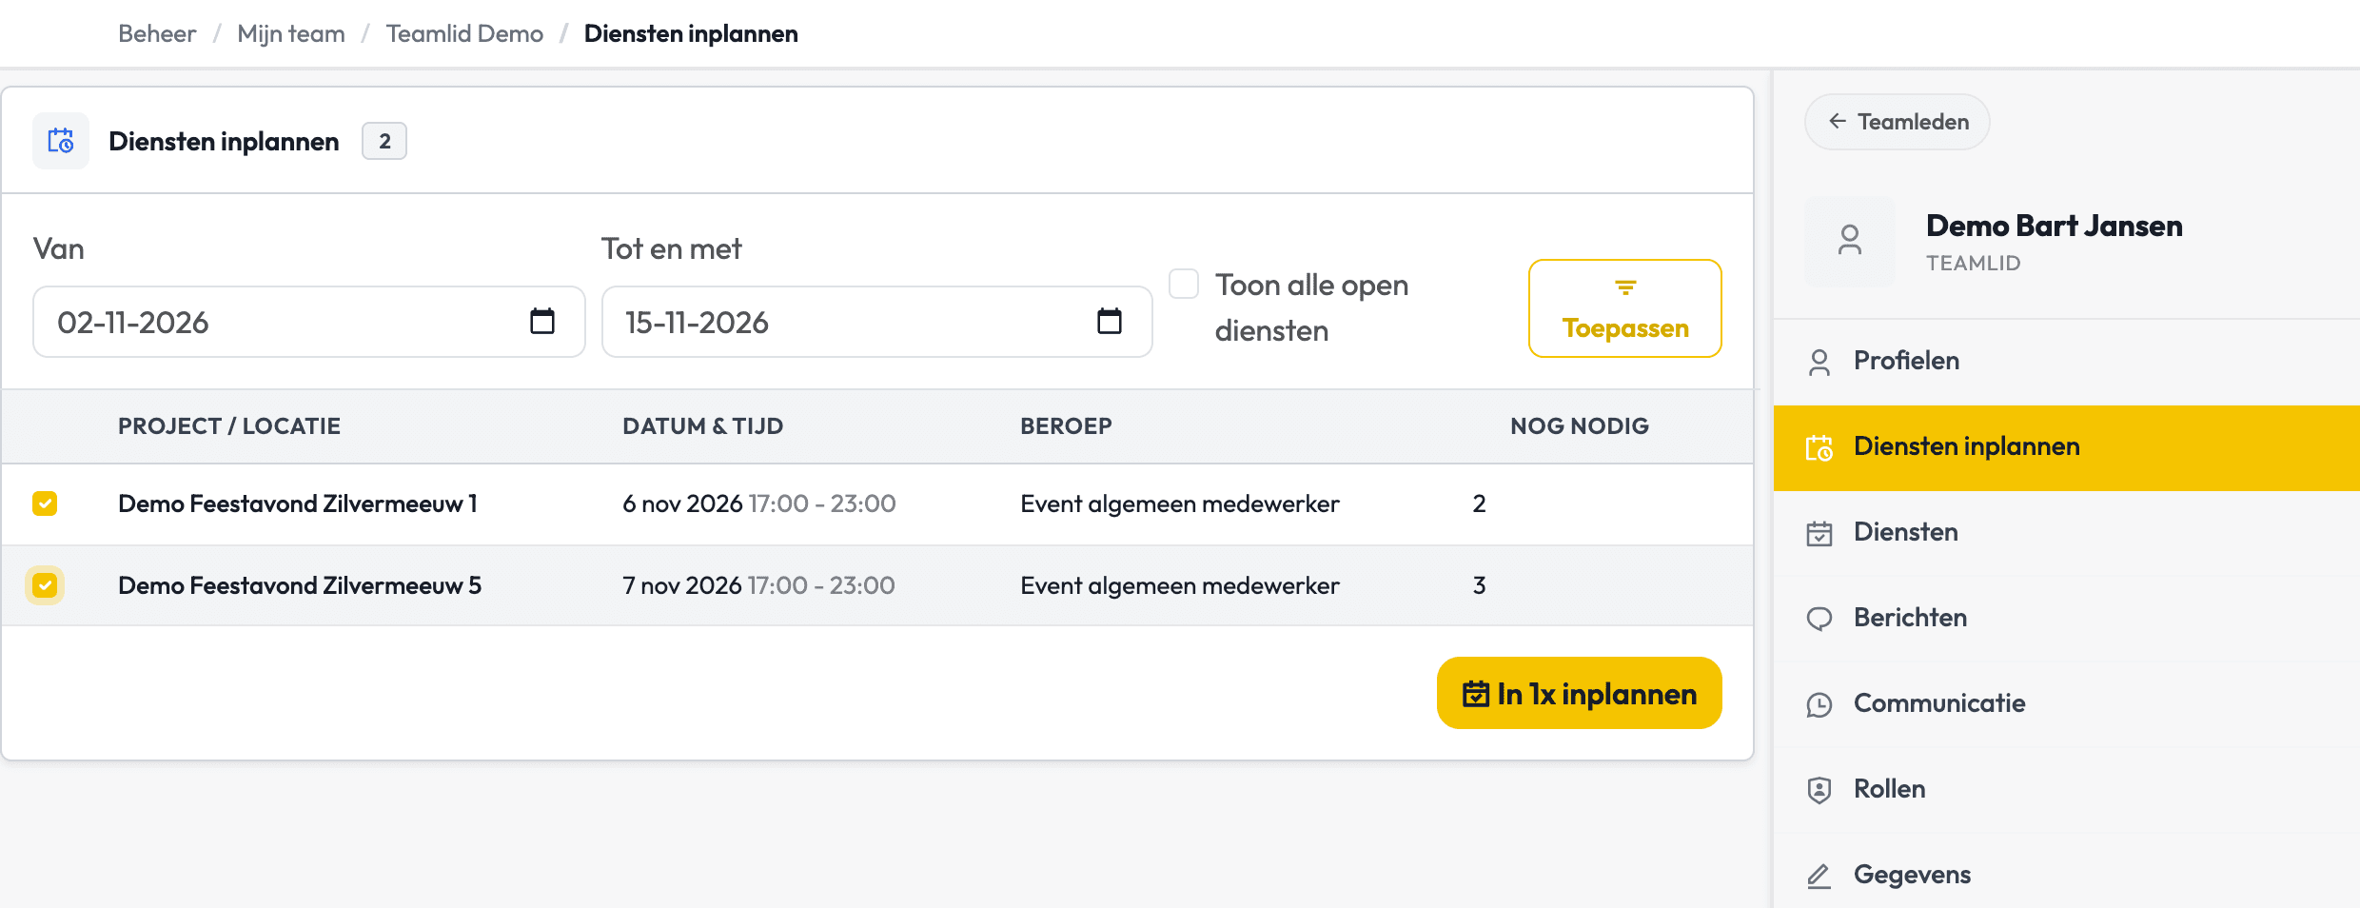Click the Diensten inplannen breadcrumb text

tap(691, 33)
